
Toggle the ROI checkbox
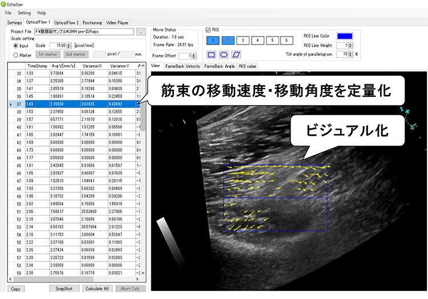[208, 30]
